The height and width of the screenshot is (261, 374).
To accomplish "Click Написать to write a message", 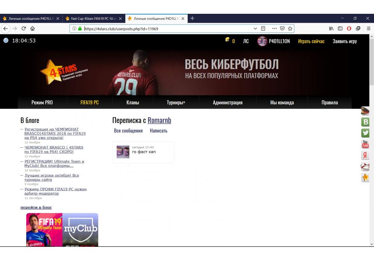I will pyautogui.click(x=159, y=131).
